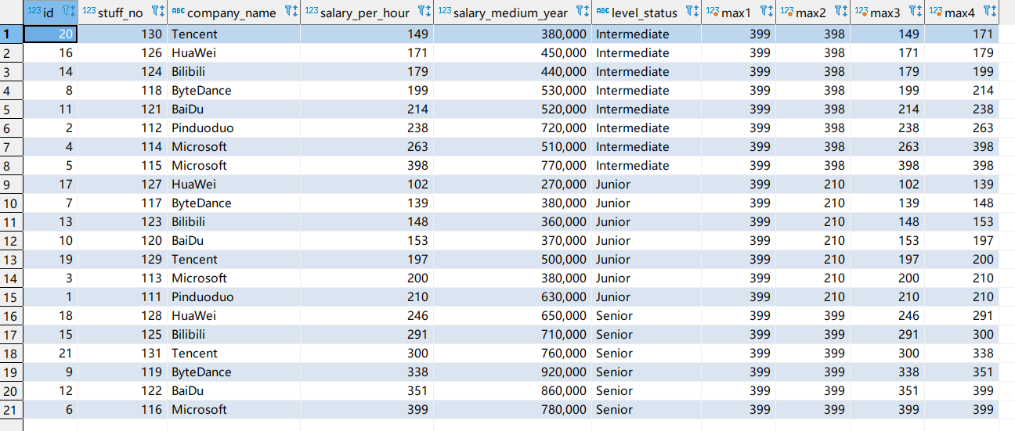Click the ABC text type icon beside level_status
1015x431 pixels.
pyautogui.click(x=603, y=11)
